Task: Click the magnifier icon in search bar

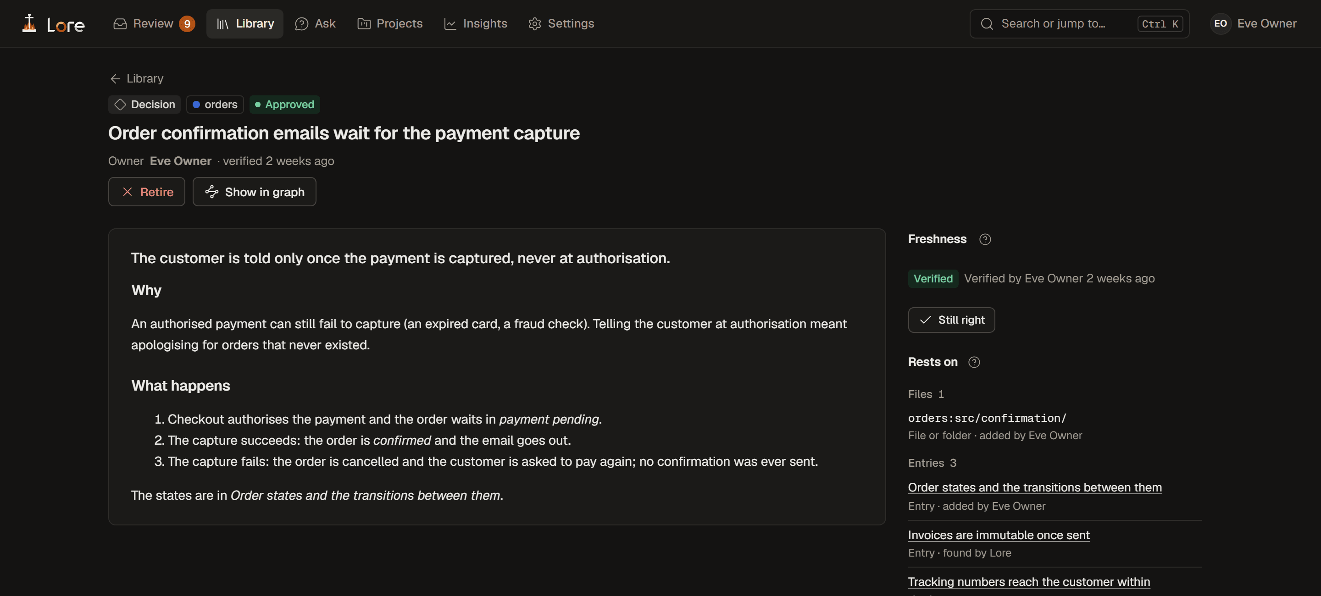Action: tap(987, 23)
